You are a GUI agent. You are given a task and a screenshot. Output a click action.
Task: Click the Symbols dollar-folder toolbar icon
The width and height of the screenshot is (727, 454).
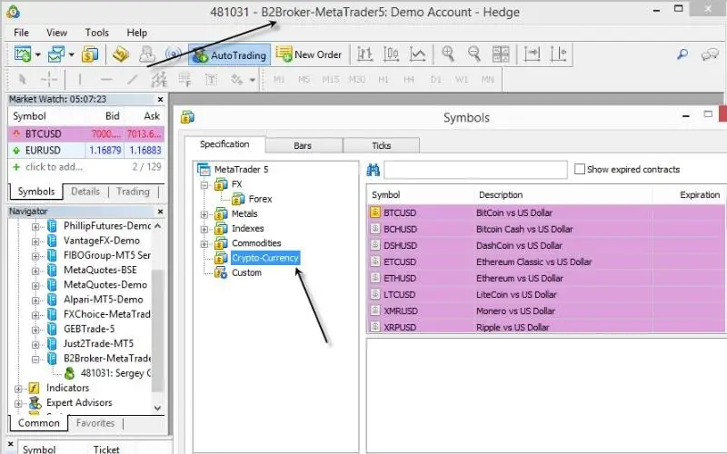[90, 54]
